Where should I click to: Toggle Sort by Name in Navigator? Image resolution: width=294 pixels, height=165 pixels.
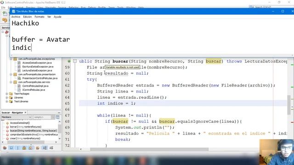45,148
